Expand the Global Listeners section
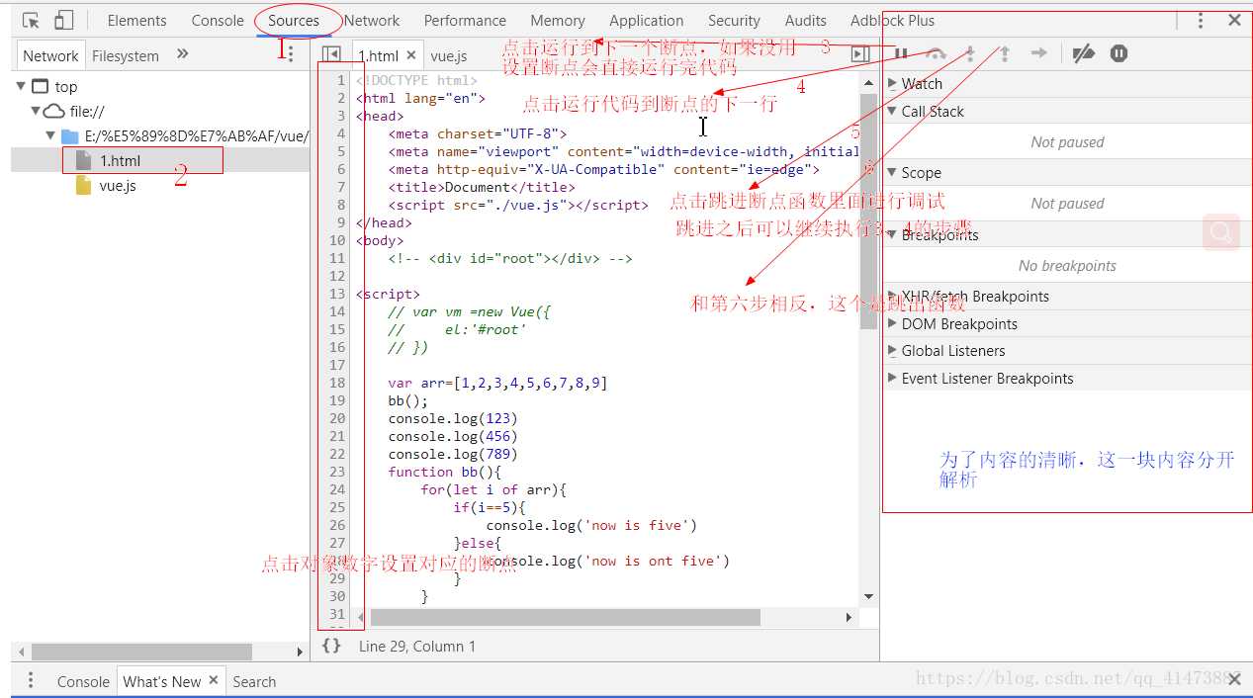This screenshot has height=698, width=1253. pos(892,350)
